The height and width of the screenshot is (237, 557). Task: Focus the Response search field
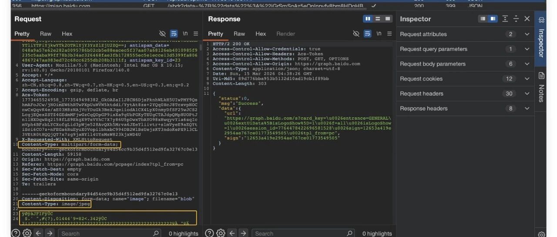304,233
